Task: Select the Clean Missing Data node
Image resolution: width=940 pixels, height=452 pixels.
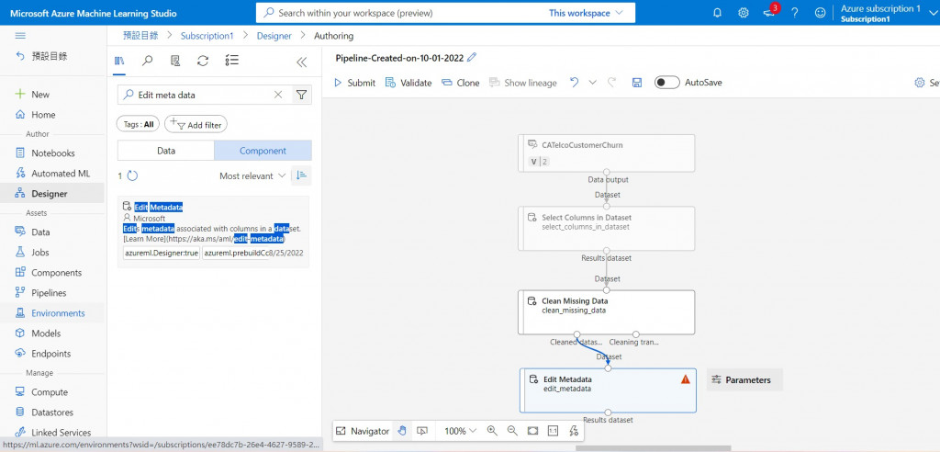Action: (x=606, y=312)
